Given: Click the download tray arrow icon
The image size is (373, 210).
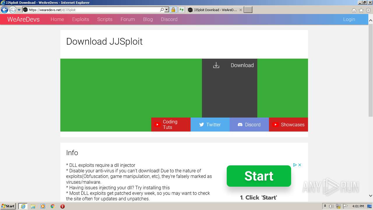Looking at the screenshot, I should [216, 65].
